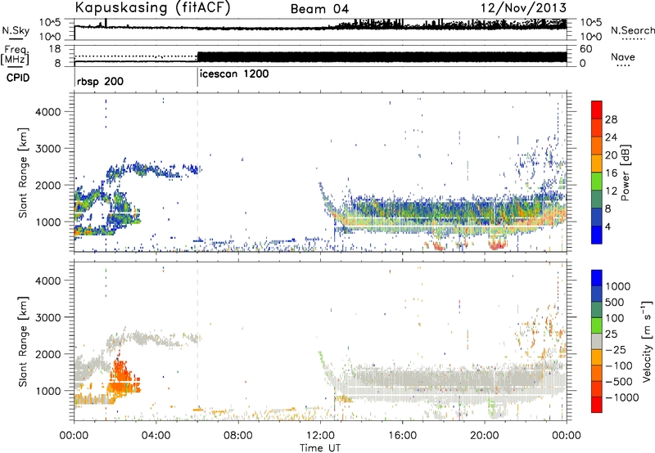Image resolution: width=655 pixels, height=453 pixels.
Task: Select the rbsp 200 control program label
Action: pos(100,81)
